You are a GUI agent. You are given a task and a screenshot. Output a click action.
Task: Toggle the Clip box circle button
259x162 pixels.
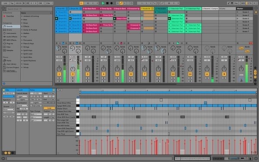pyautogui.click(x=4, y=90)
